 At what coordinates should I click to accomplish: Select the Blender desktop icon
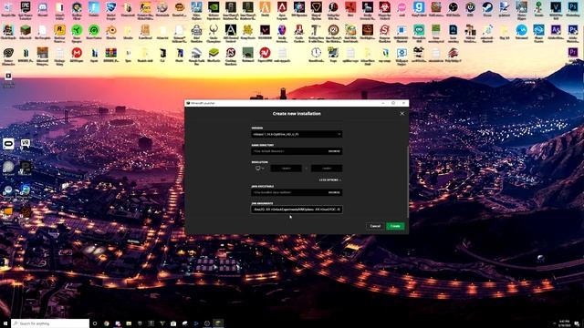tap(111, 33)
